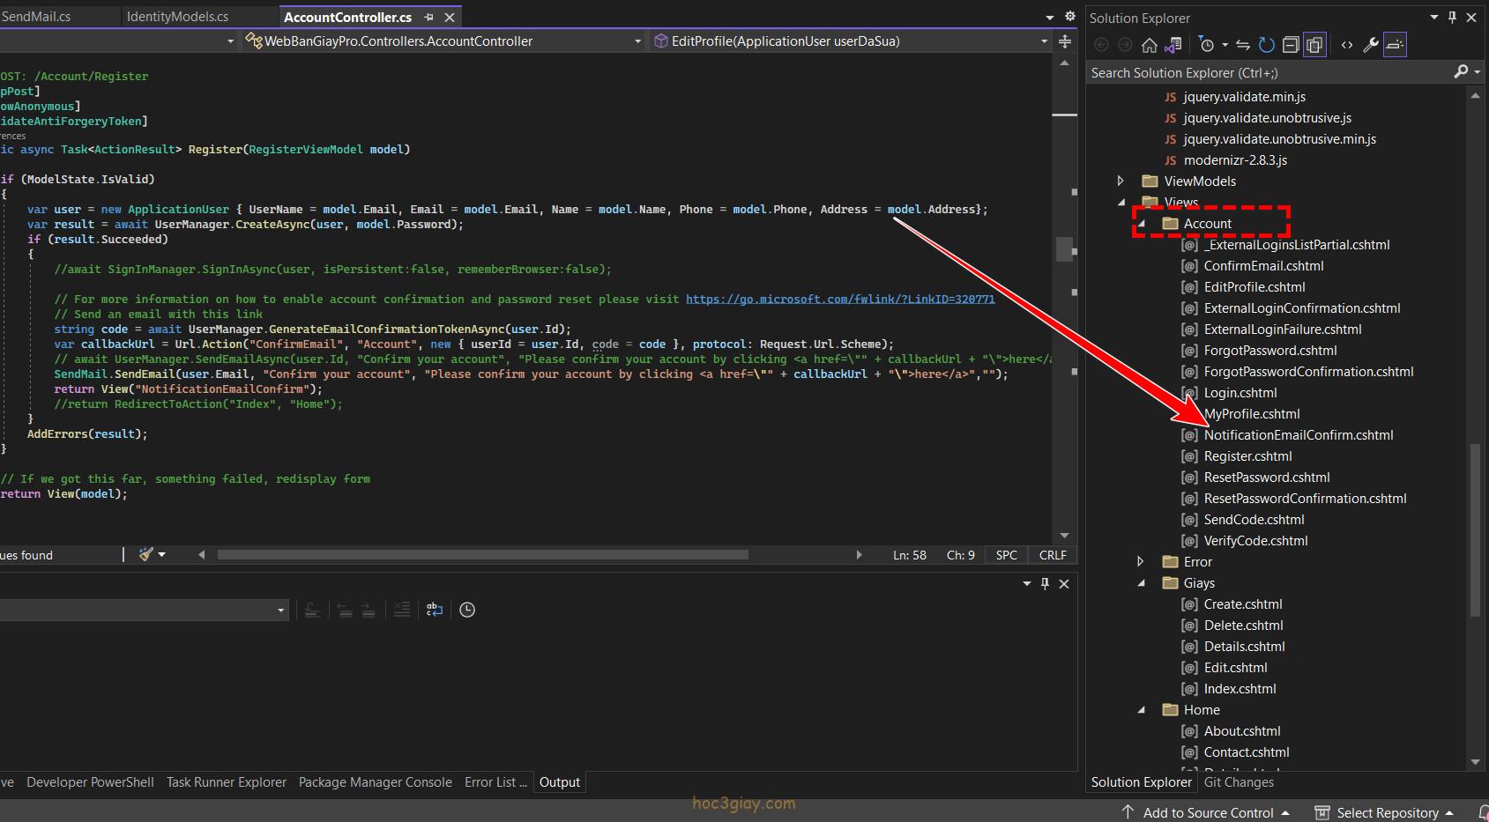Click the Home icon in Solution Explorer
The height and width of the screenshot is (822, 1489).
1149,45
